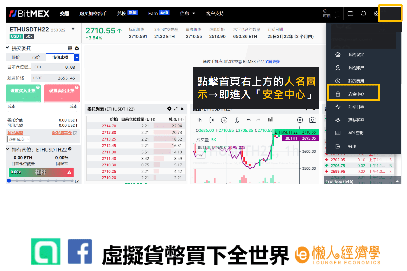This screenshot has width=407, height=271.
Task: Open 购买加密货币 in the top menu
Action: pos(93,14)
